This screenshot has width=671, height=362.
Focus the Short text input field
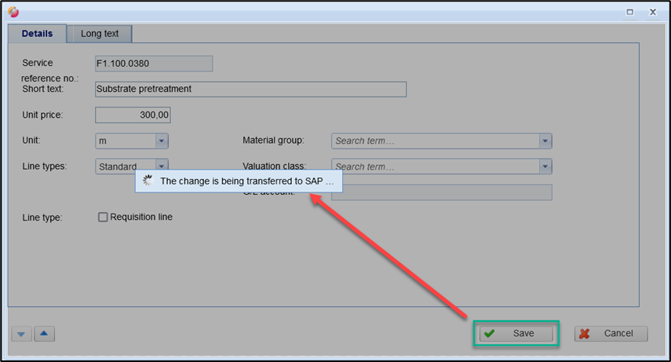(x=250, y=89)
